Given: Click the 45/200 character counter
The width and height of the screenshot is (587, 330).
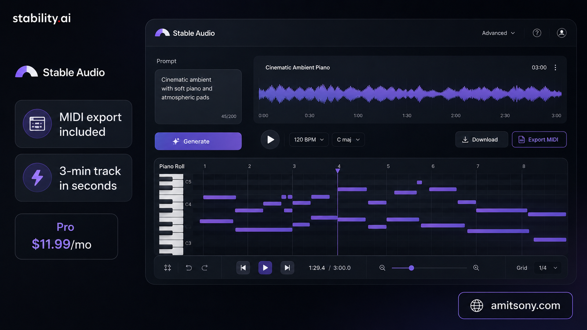Looking at the screenshot, I should click(x=229, y=116).
